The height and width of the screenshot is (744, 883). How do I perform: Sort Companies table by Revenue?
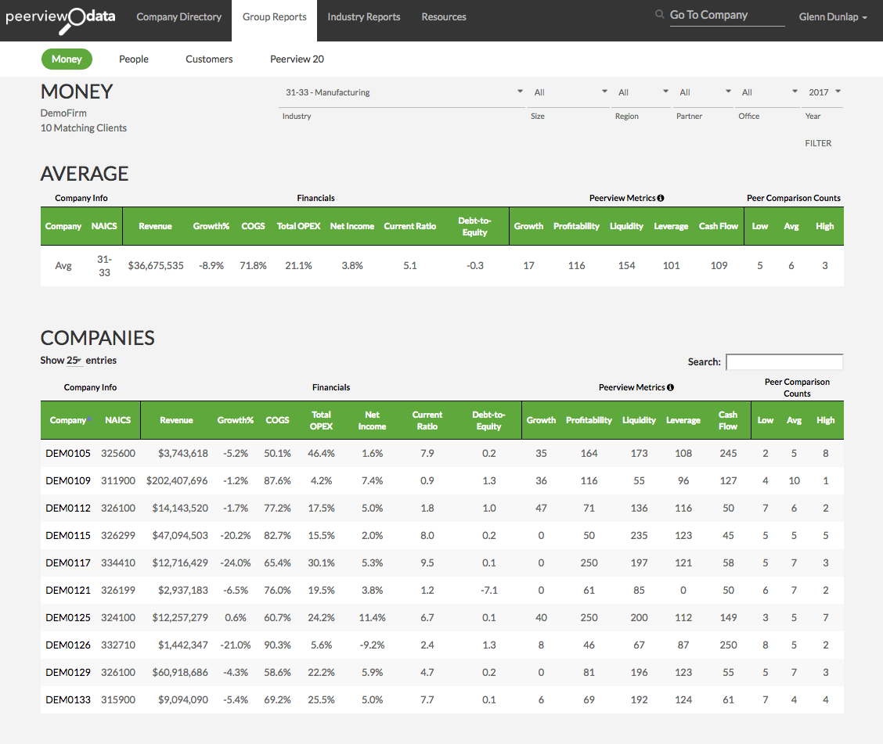(x=176, y=420)
